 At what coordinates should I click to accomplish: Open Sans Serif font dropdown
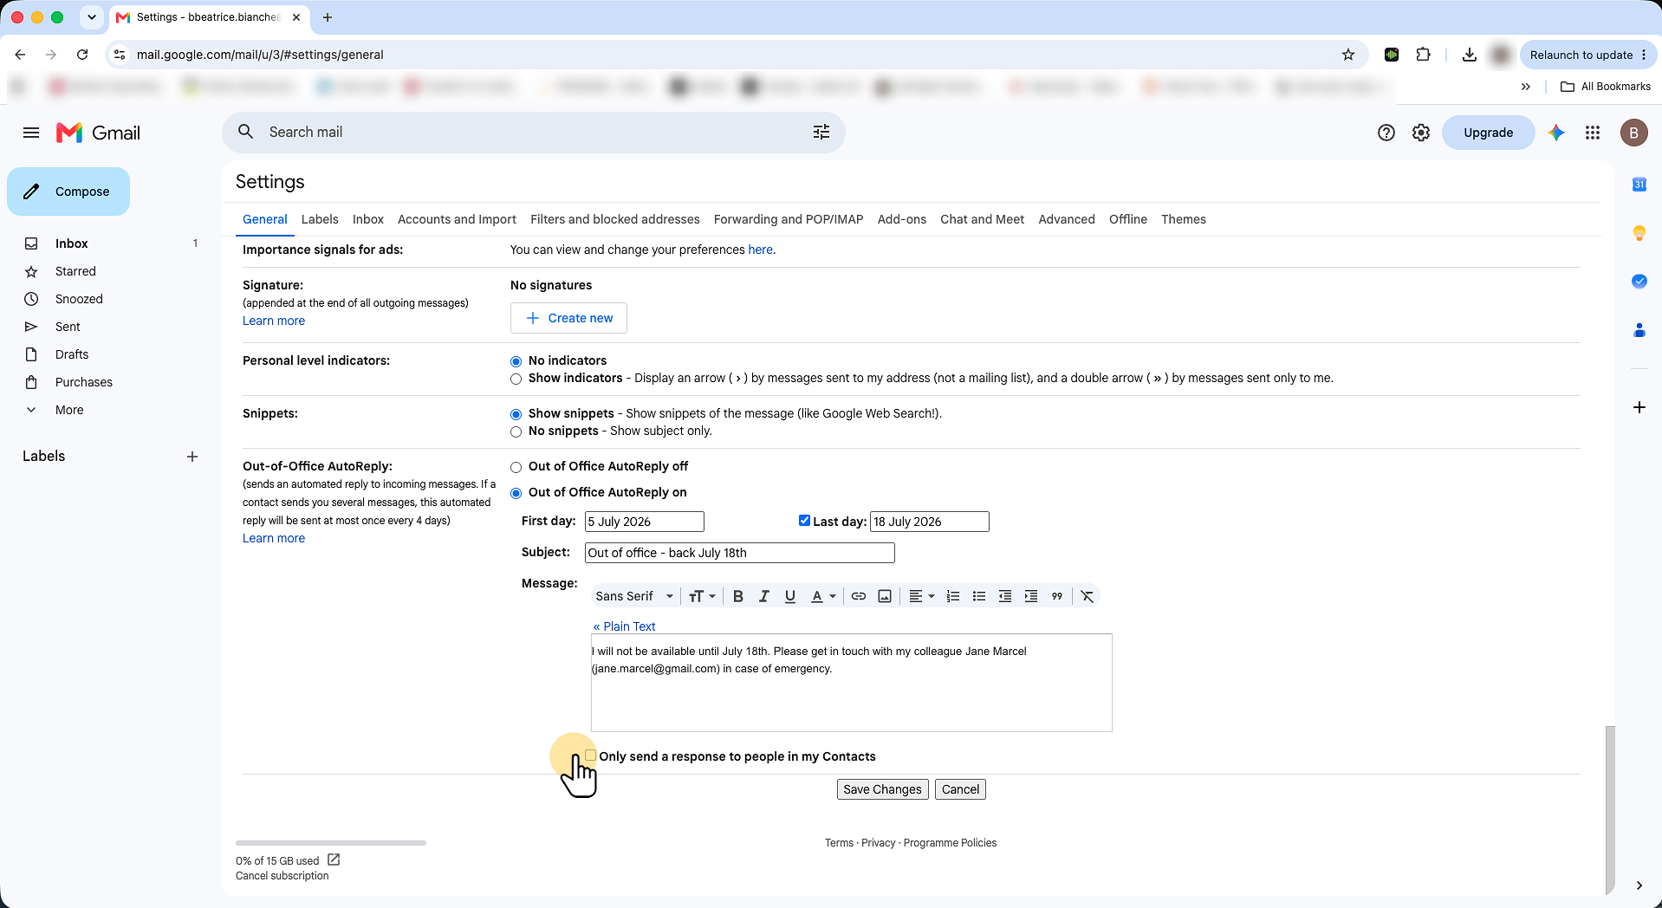633,596
